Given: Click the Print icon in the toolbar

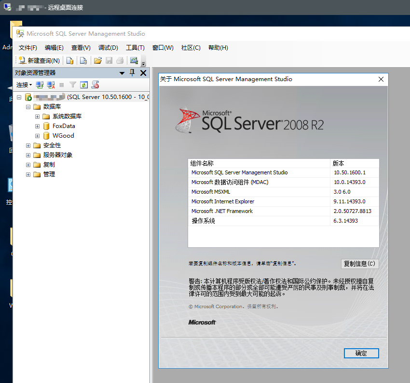Looking at the screenshot, I should click(120, 61).
